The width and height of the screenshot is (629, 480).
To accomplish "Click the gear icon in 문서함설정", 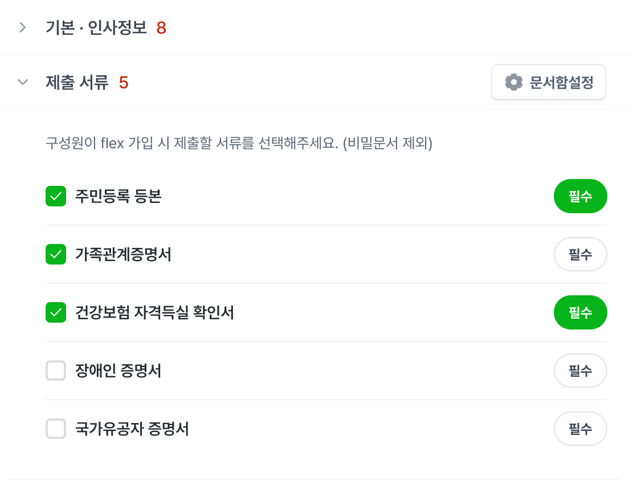I will (x=514, y=83).
